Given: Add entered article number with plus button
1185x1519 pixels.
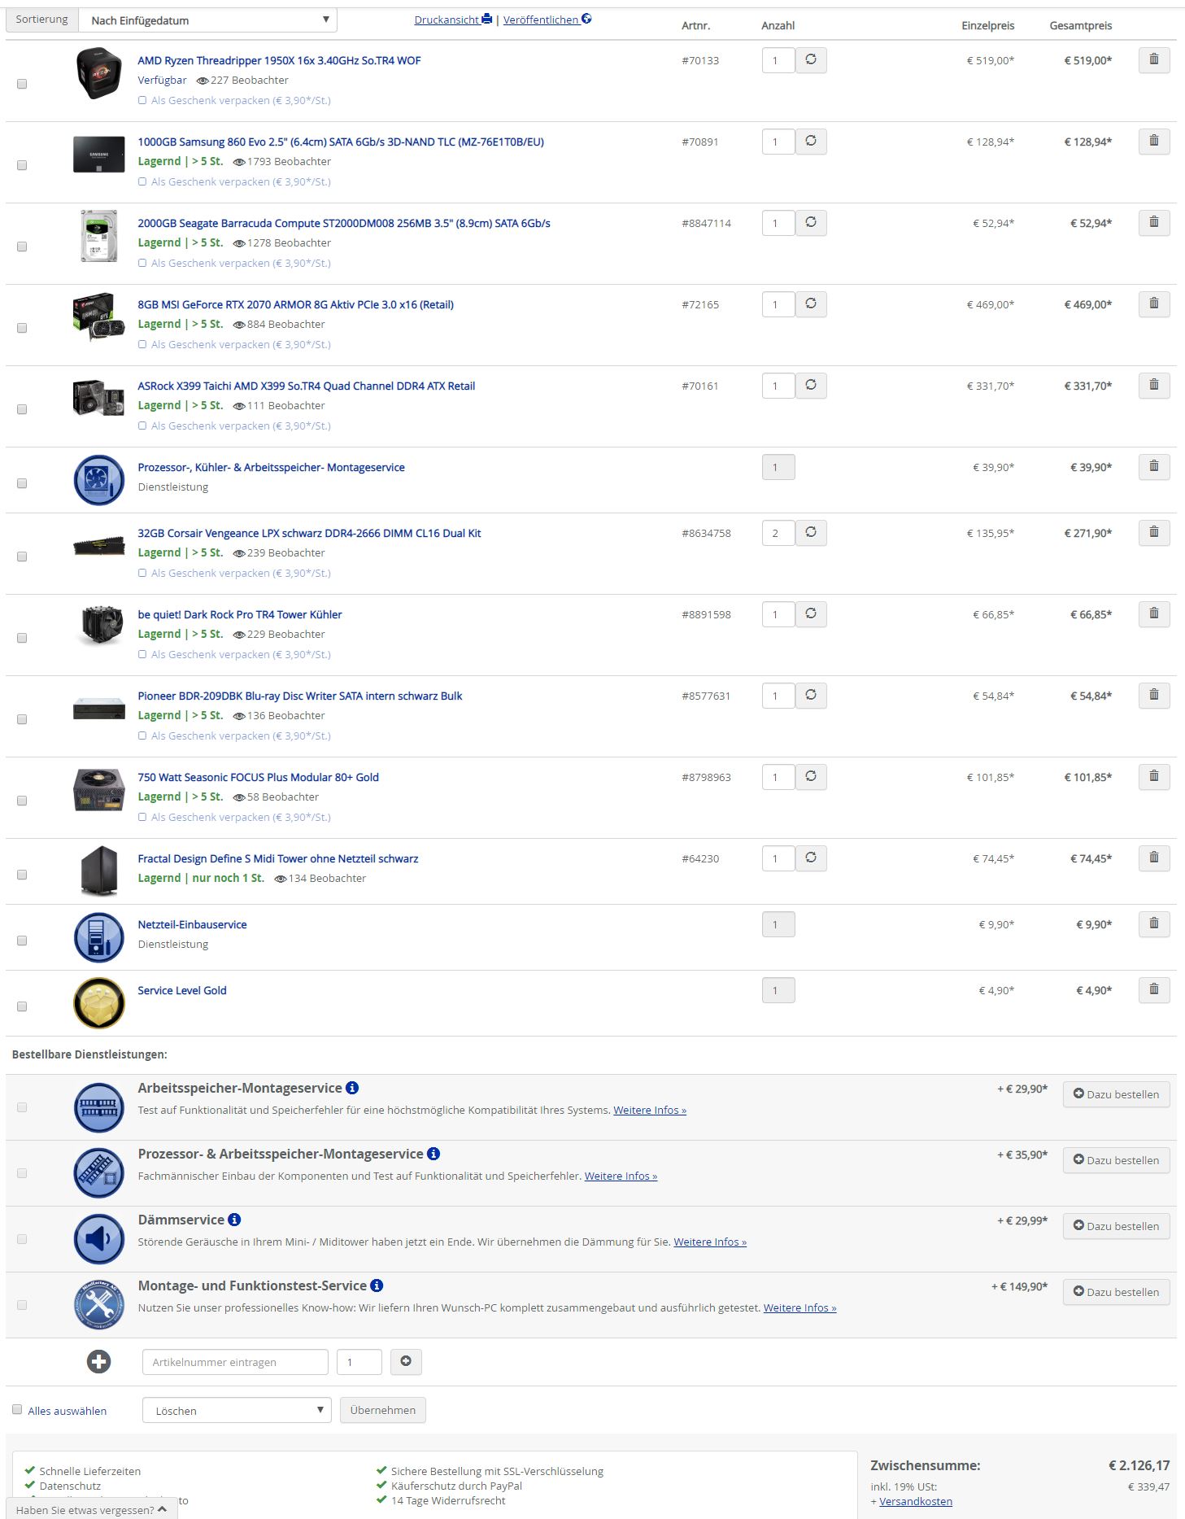Looking at the screenshot, I should click(x=406, y=1362).
